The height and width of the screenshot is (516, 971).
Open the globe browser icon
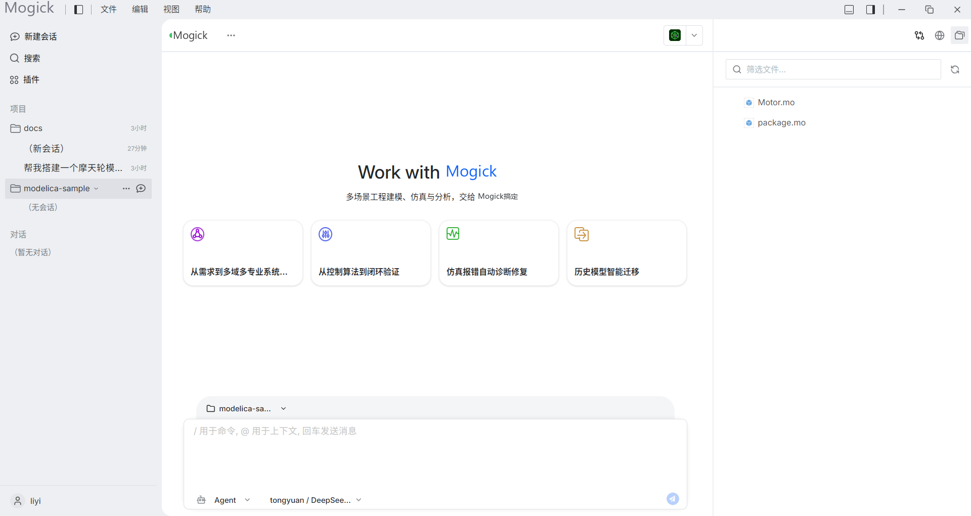(940, 35)
